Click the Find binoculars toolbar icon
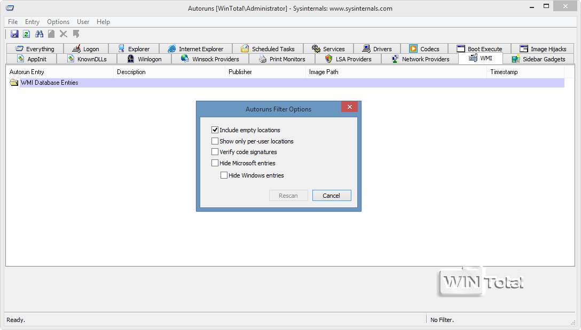The width and height of the screenshot is (581, 330). pyautogui.click(x=39, y=34)
